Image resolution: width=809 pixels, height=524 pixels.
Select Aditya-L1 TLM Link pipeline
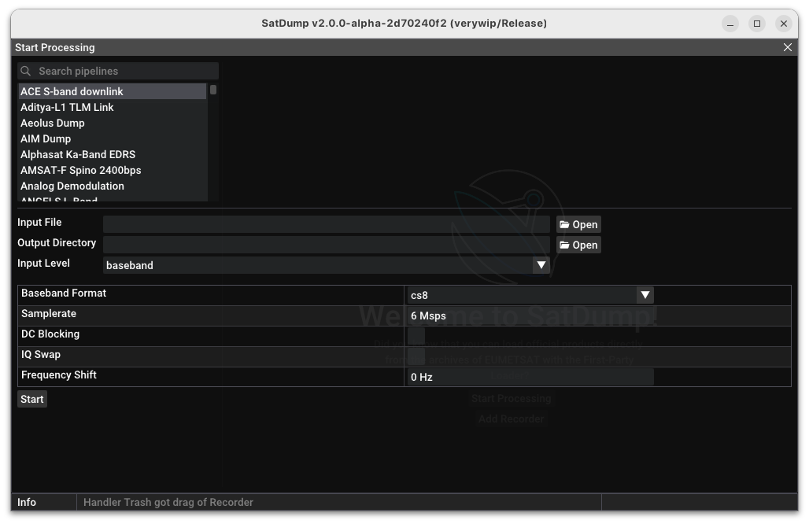[67, 107]
